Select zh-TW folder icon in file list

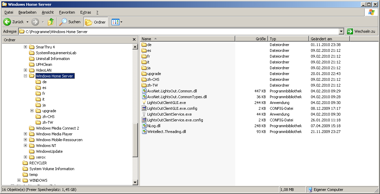(144, 85)
